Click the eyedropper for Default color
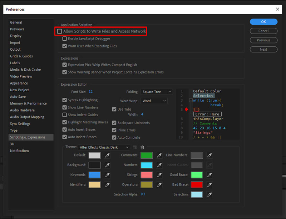This screenshot has height=219, width=286. [107, 156]
